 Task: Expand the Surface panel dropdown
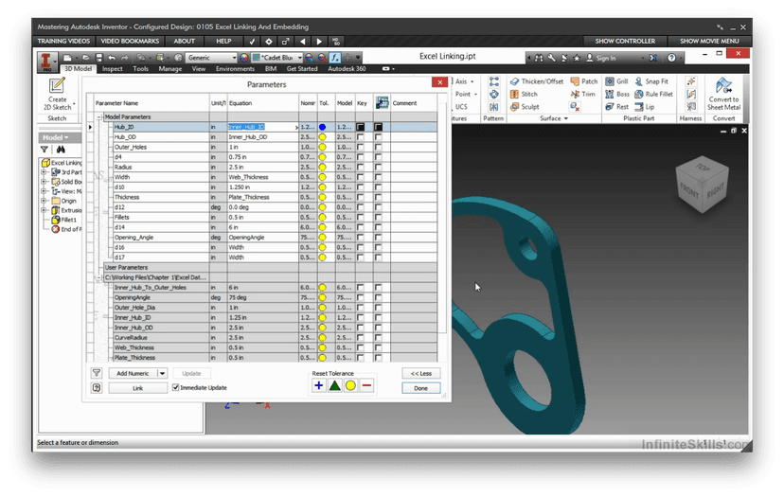point(566,118)
